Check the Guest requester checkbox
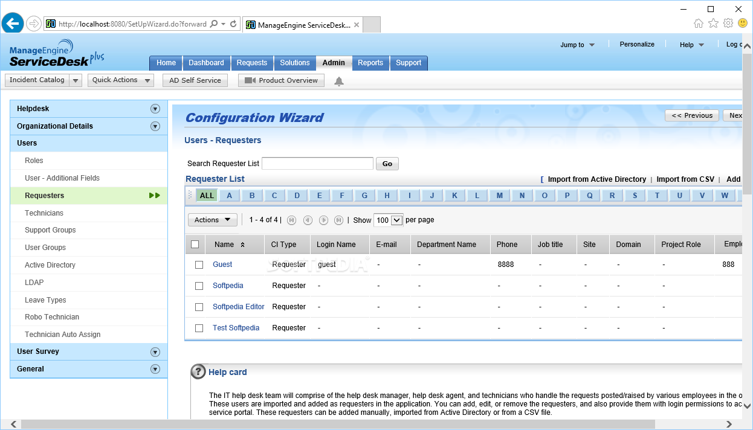Image resolution: width=753 pixels, height=430 pixels. pos(199,265)
